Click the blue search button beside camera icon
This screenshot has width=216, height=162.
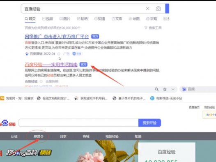pos(167,9)
